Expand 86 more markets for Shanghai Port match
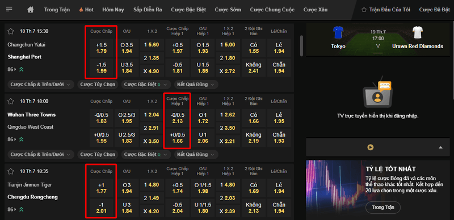 point(12,70)
